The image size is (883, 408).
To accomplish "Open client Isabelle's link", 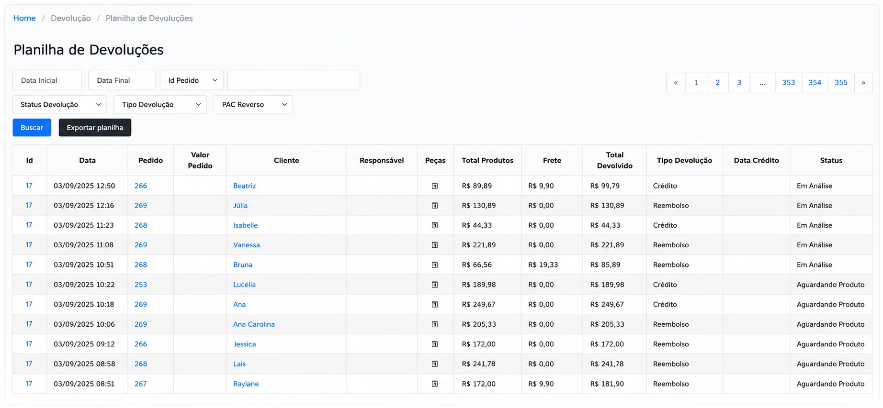I will point(246,225).
